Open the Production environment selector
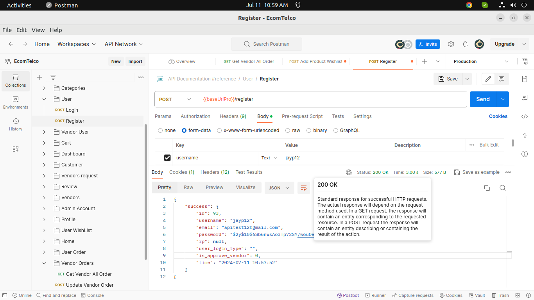This screenshot has width=534, height=300. point(481,61)
